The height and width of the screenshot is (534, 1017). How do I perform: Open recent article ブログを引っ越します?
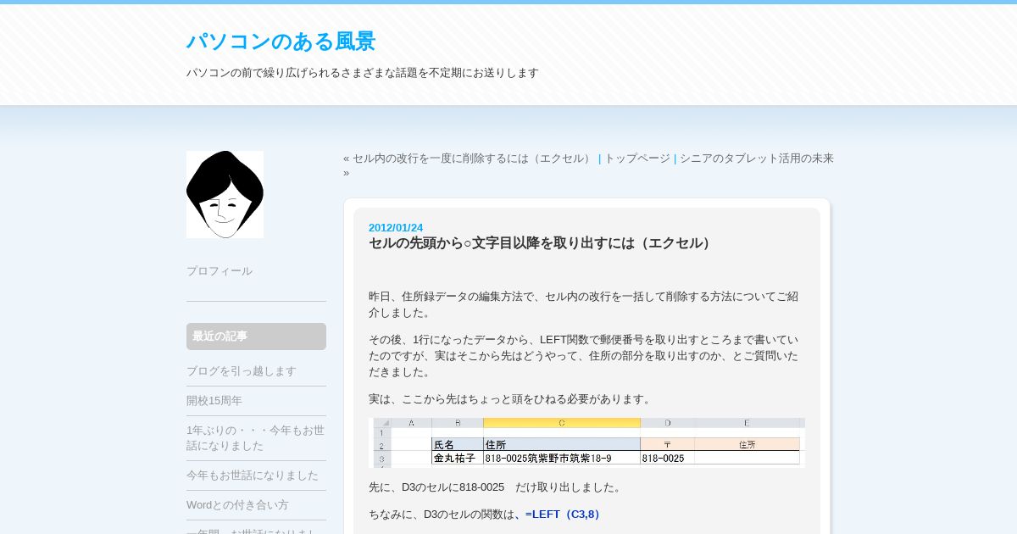(242, 371)
